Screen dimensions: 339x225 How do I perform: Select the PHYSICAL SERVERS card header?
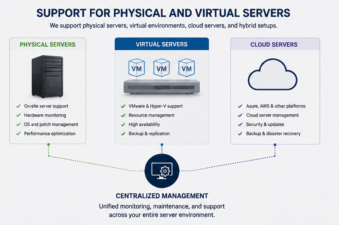coord(48,44)
